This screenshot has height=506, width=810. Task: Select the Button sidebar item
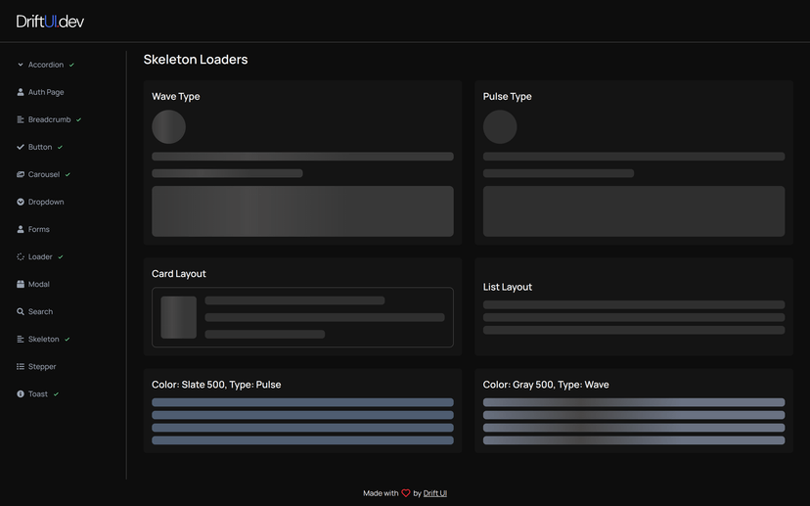40,147
